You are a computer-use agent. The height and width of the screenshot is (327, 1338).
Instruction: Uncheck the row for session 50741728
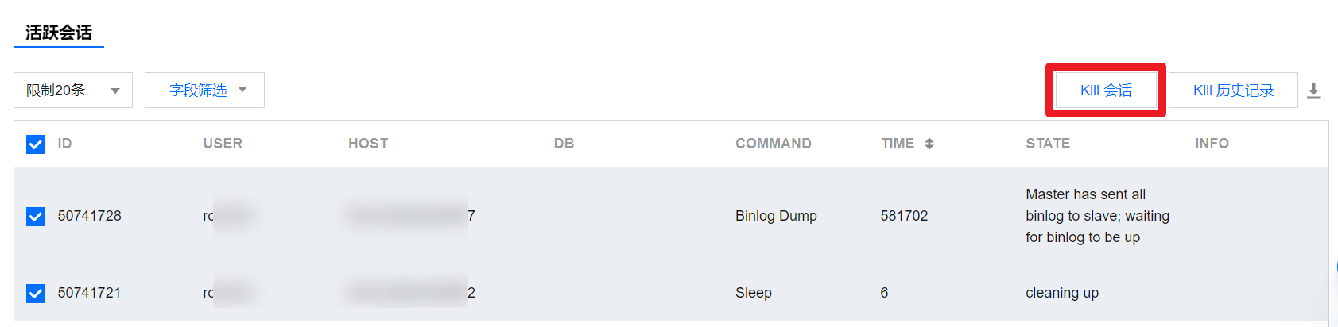click(x=36, y=216)
